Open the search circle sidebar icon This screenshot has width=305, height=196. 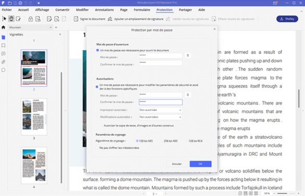(3, 70)
